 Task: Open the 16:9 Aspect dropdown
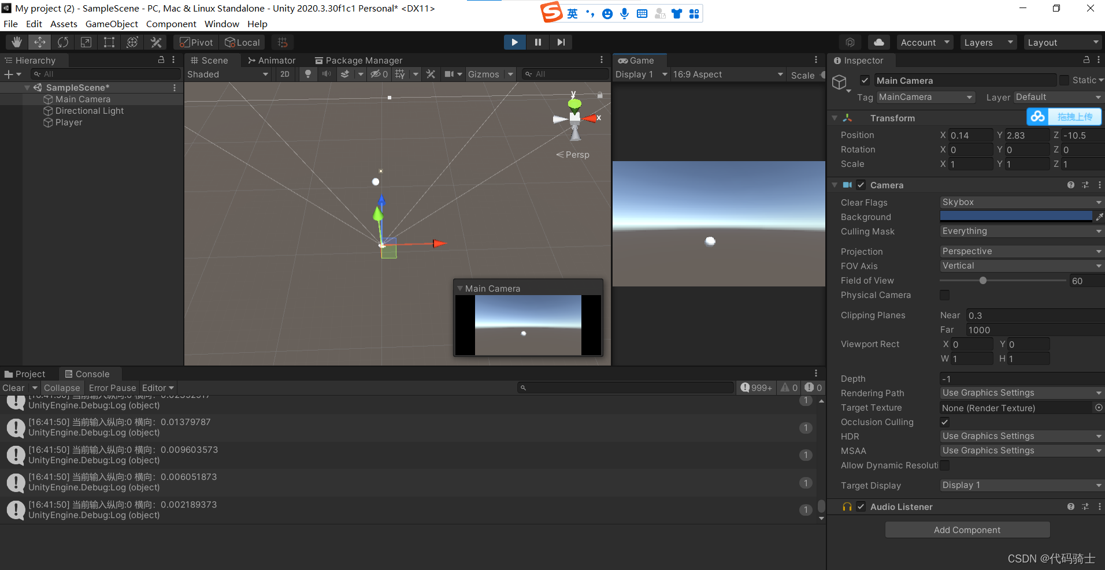point(728,74)
